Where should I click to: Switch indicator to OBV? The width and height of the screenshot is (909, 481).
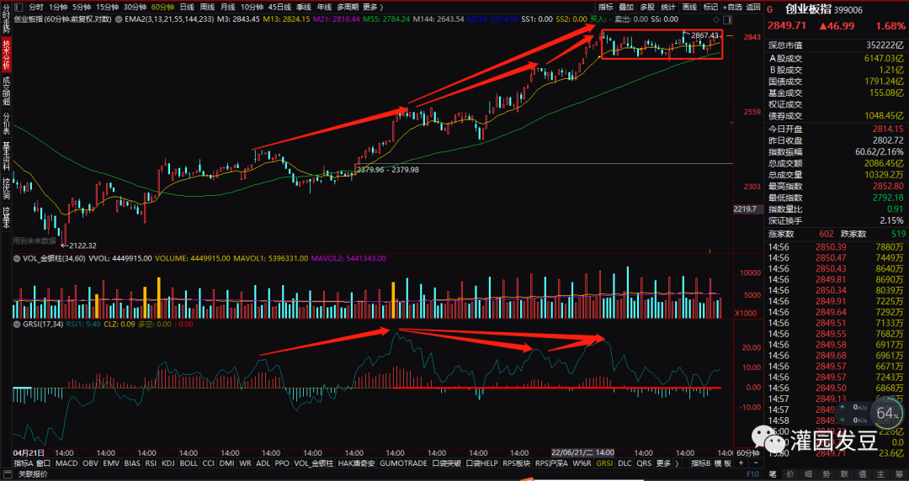(90, 463)
